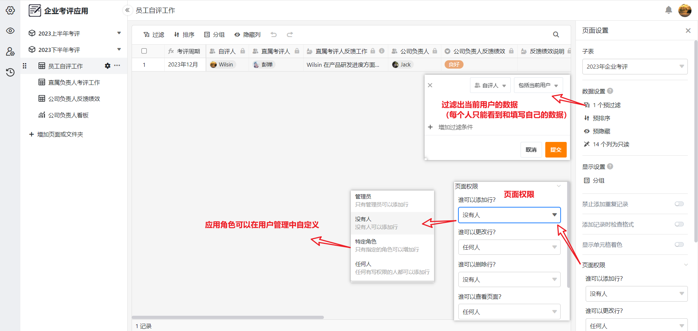Image resolution: width=698 pixels, height=331 pixels.
Task: Open the history clock icon in left rail
Action: point(10,72)
